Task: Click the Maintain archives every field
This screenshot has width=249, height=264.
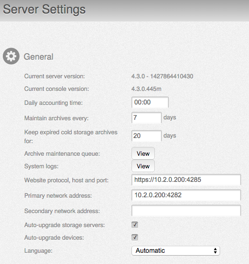Action: (x=146, y=118)
